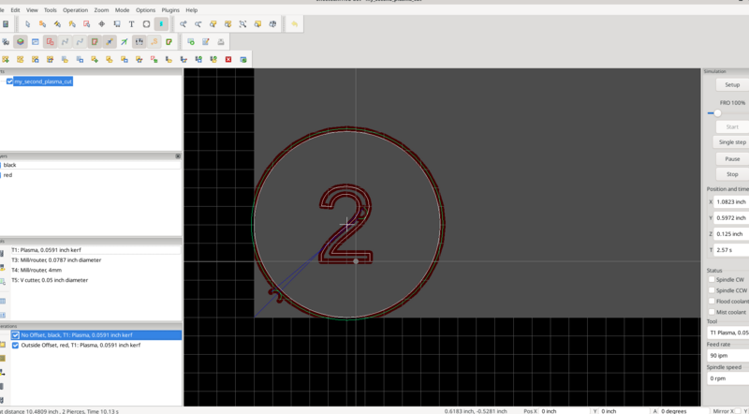
Task: Click the red delete X toolbar icon
Action: (x=228, y=60)
